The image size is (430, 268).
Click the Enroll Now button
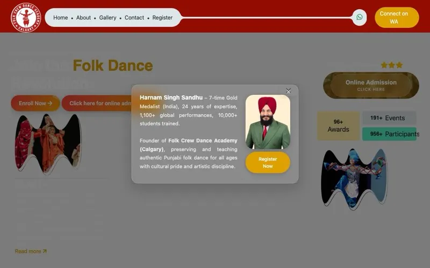pyautogui.click(x=35, y=103)
